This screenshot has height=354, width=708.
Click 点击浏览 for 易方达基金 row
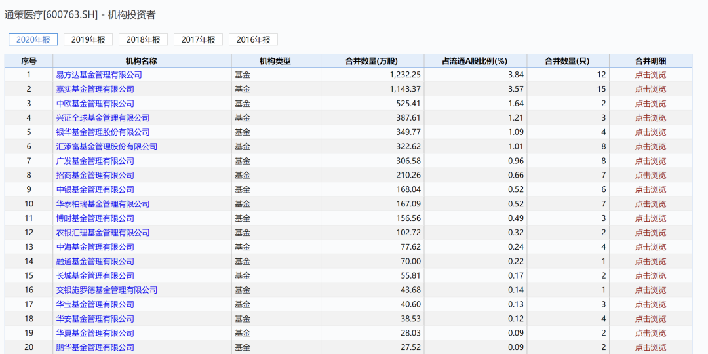point(651,75)
